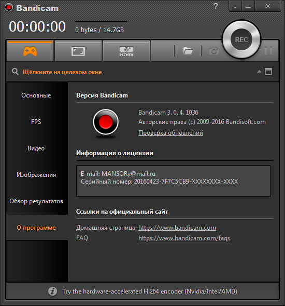Select the game recording mode gamepad icon
This screenshot has width=285, height=306.
pyautogui.click(x=30, y=51)
